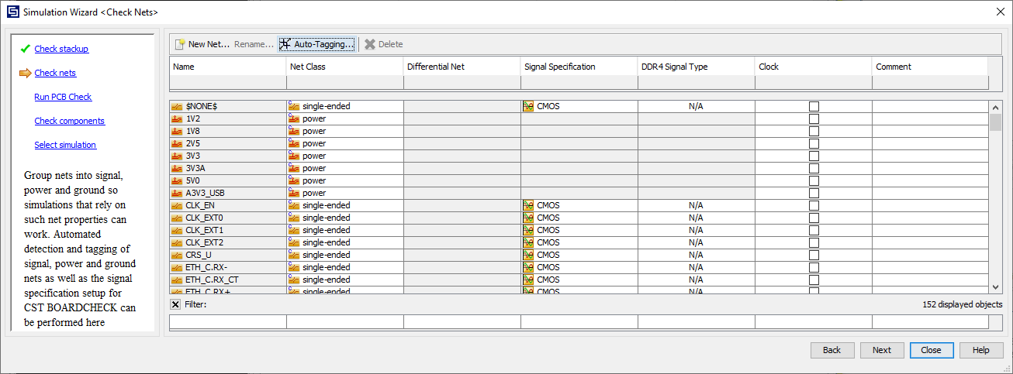The height and width of the screenshot is (374, 1013).
Task: Click the net class icon in 3V3 row
Action: click(x=294, y=156)
